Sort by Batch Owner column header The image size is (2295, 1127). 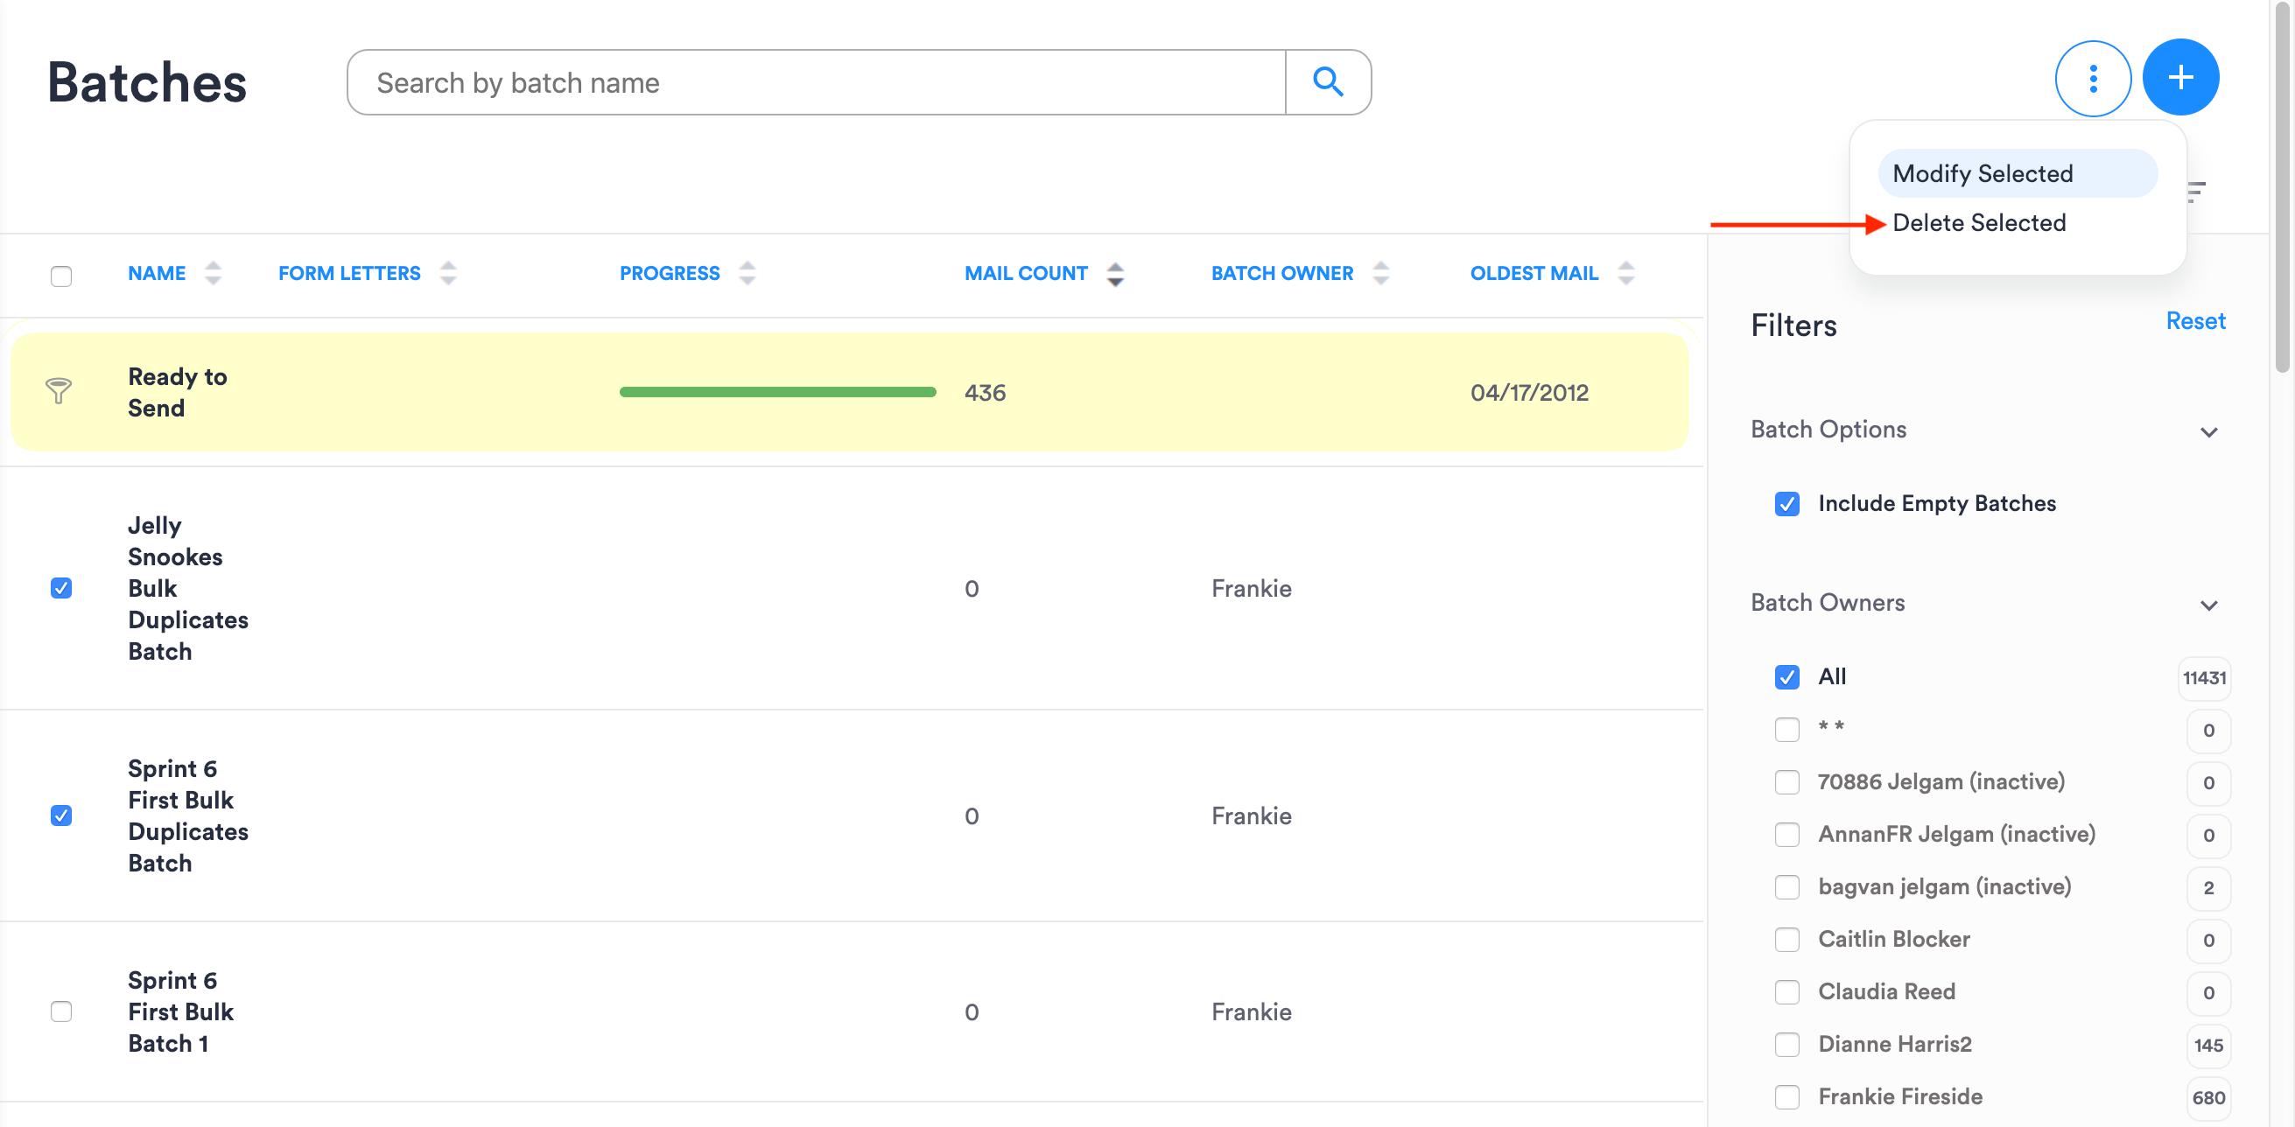pyautogui.click(x=1281, y=274)
